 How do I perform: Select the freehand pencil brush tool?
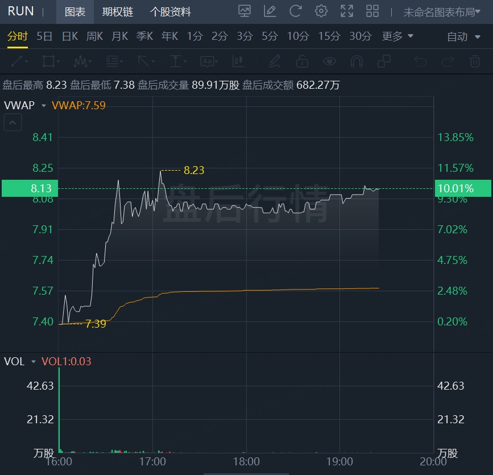(275, 61)
